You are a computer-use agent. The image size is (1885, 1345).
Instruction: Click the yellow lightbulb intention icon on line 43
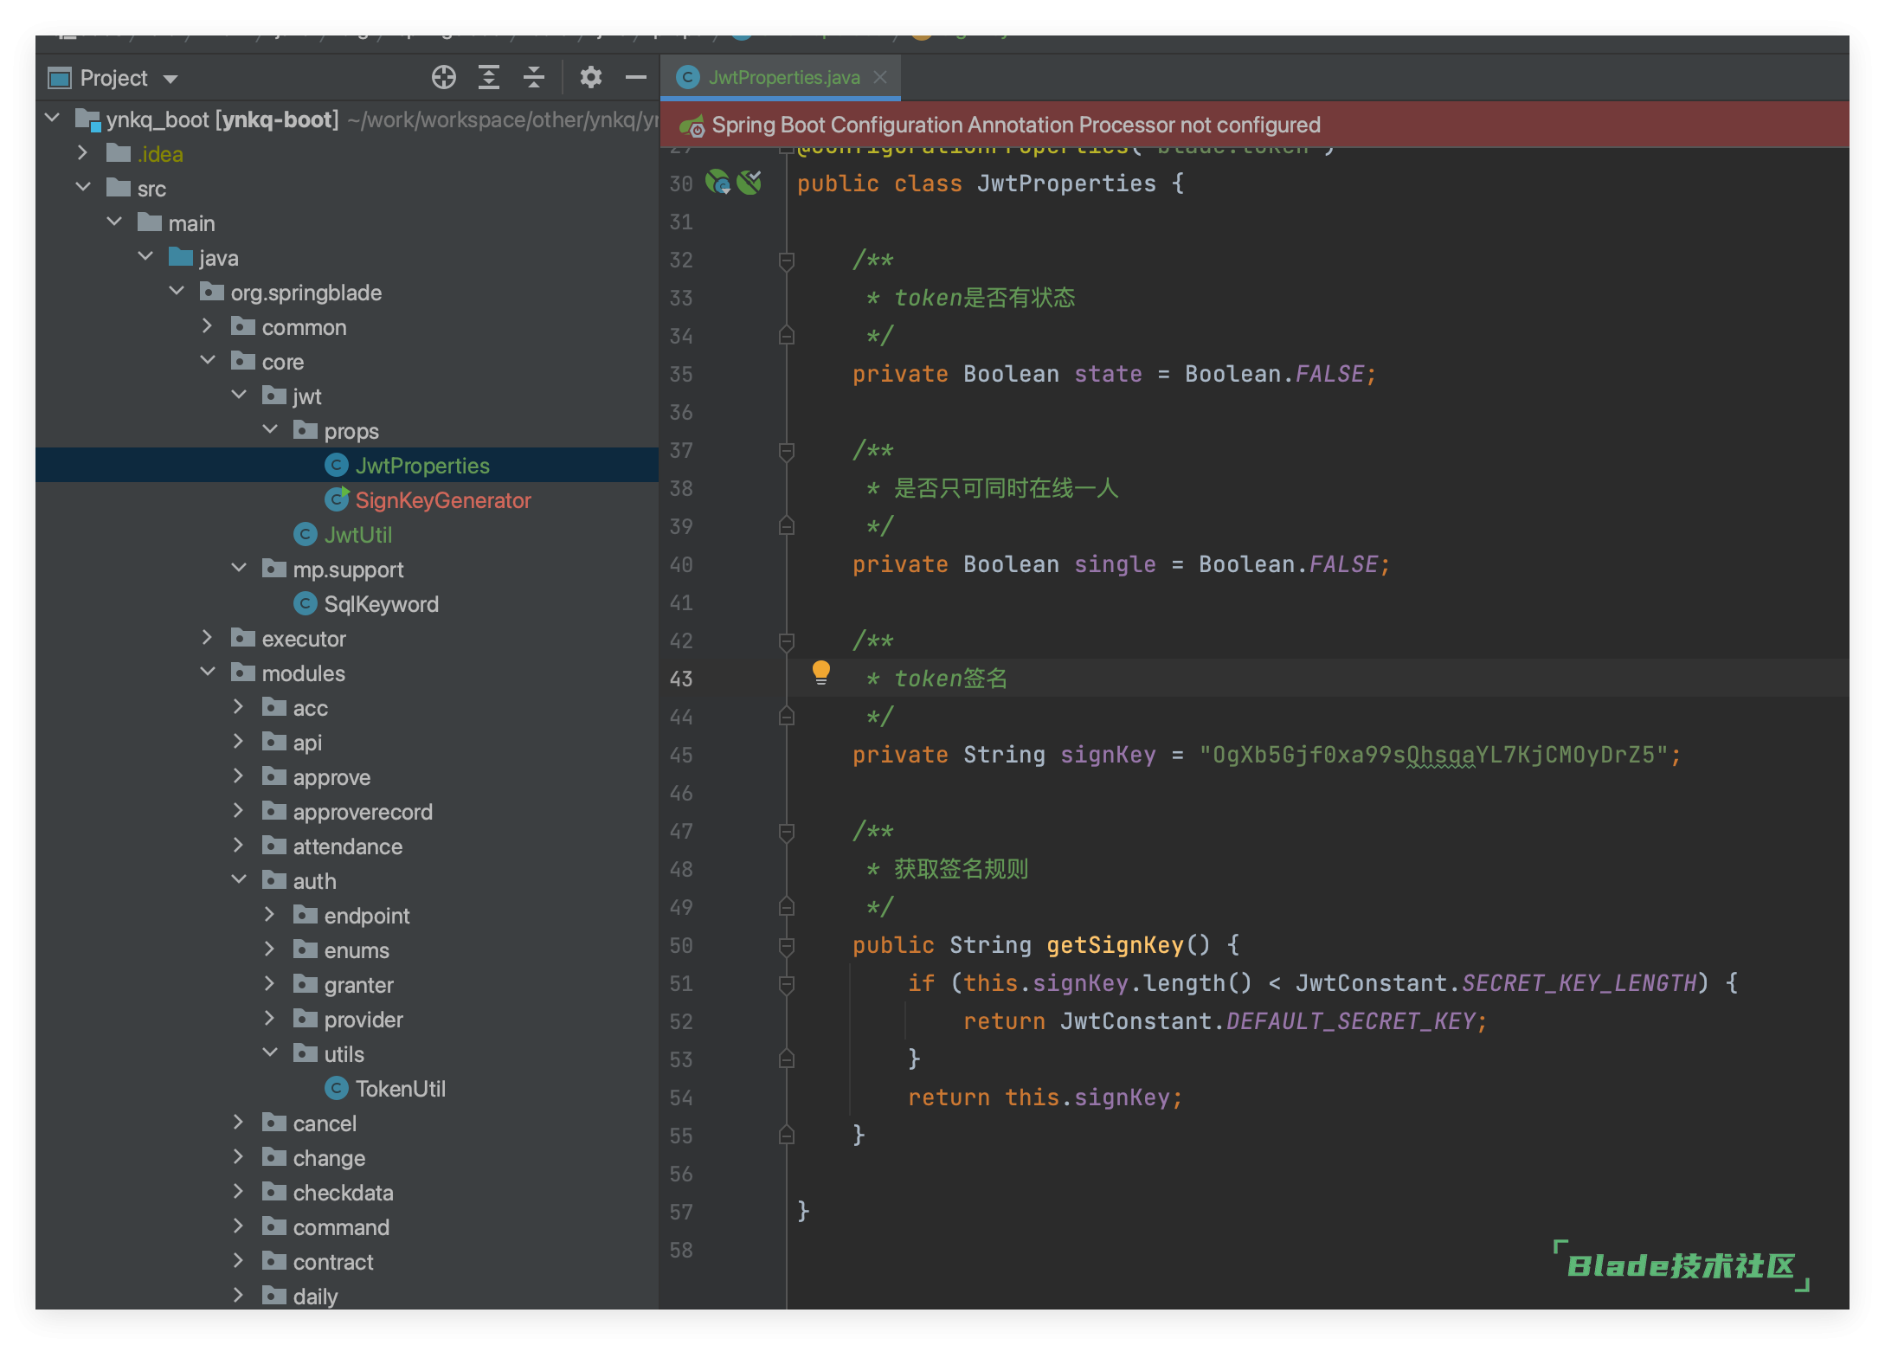click(821, 673)
